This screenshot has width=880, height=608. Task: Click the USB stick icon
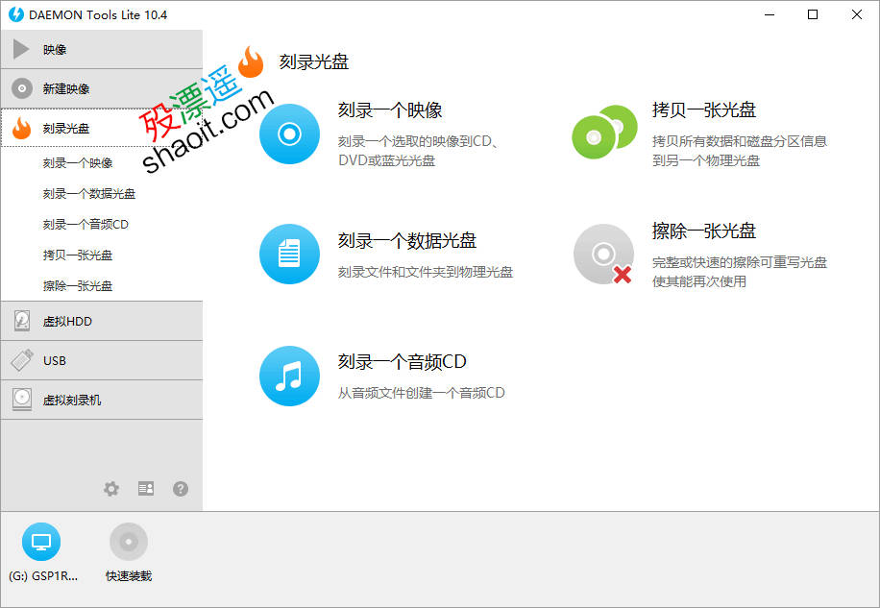pos(22,360)
